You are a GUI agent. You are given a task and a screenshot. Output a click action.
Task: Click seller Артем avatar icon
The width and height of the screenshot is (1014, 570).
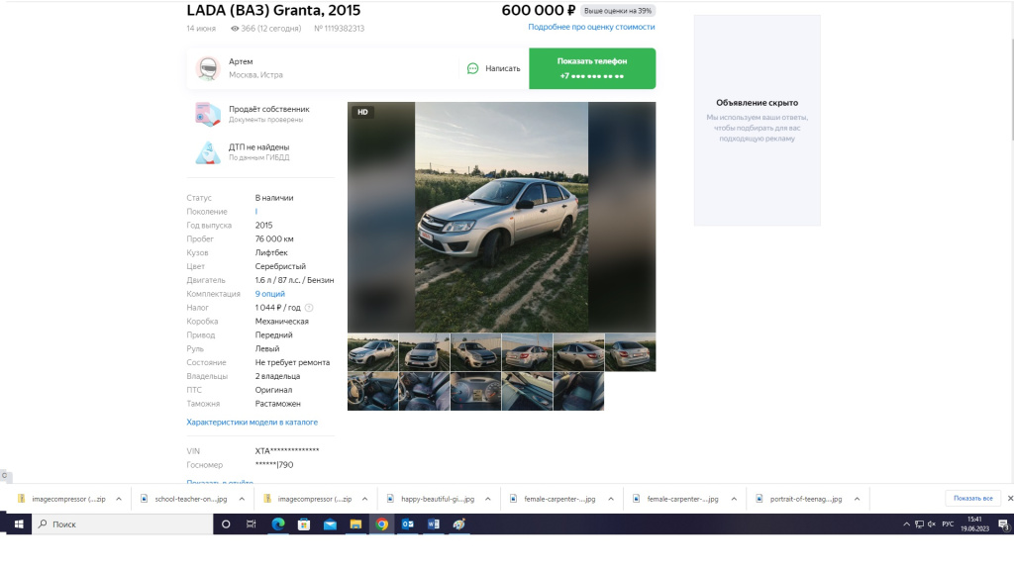coord(208,68)
